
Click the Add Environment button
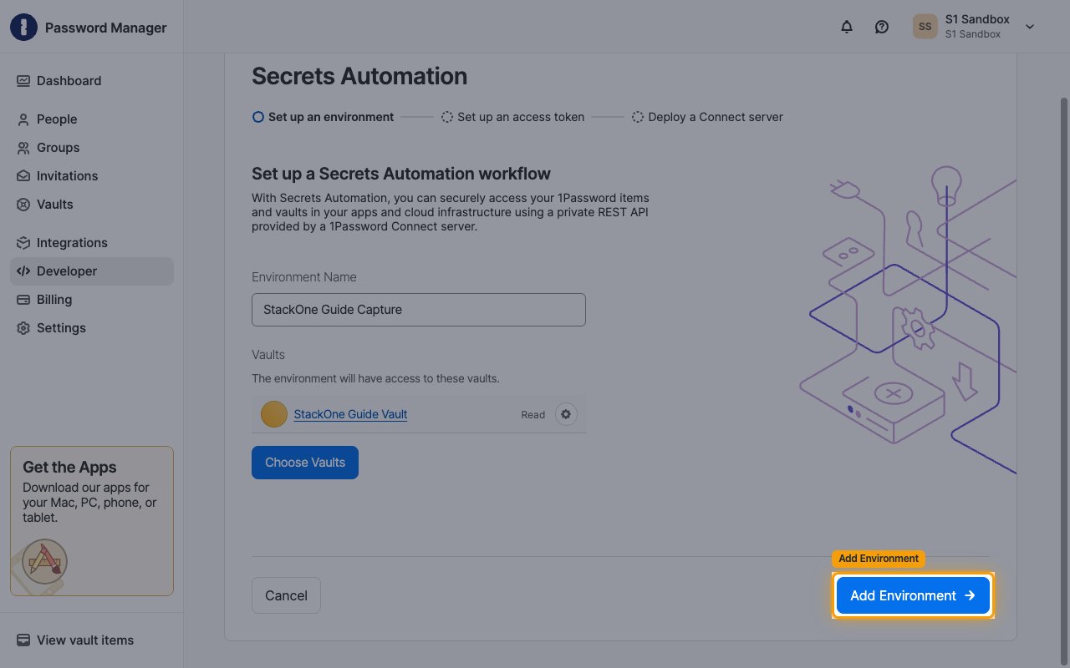(x=913, y=595)
